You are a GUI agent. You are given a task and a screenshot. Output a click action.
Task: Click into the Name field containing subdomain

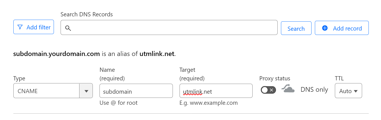(x=136, y=91)
